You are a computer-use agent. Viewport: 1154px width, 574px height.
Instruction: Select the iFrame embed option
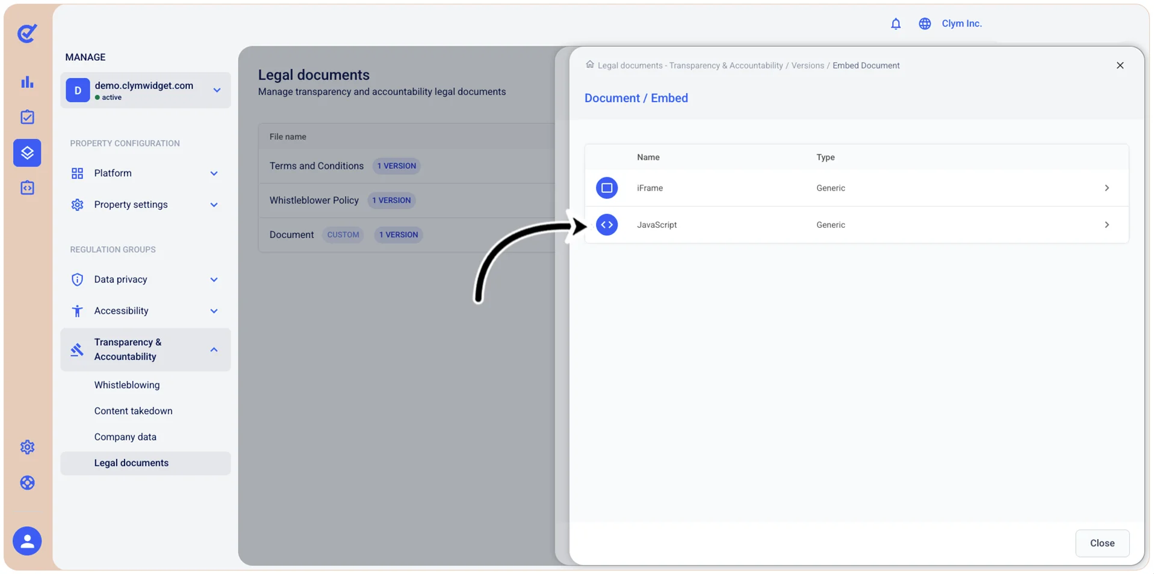click(x=857, y=188)
